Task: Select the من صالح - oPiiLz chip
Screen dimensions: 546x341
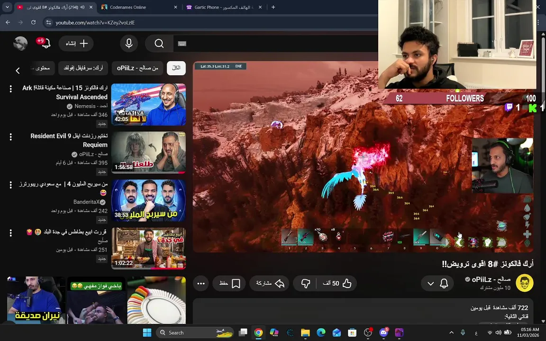Action: point(137,68)
